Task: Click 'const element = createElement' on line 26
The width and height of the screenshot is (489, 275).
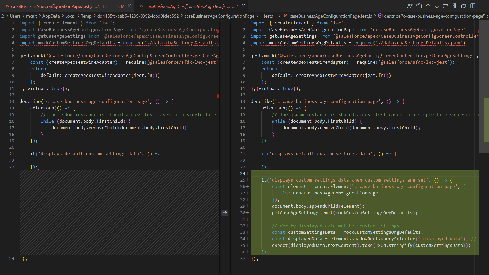Action: pos(310,186)
